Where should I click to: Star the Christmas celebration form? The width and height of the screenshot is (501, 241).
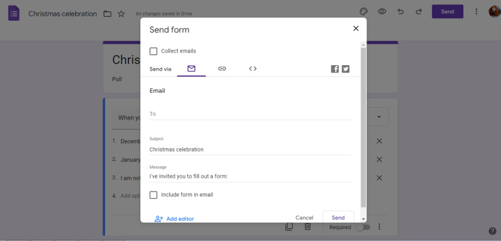point(121,14)
